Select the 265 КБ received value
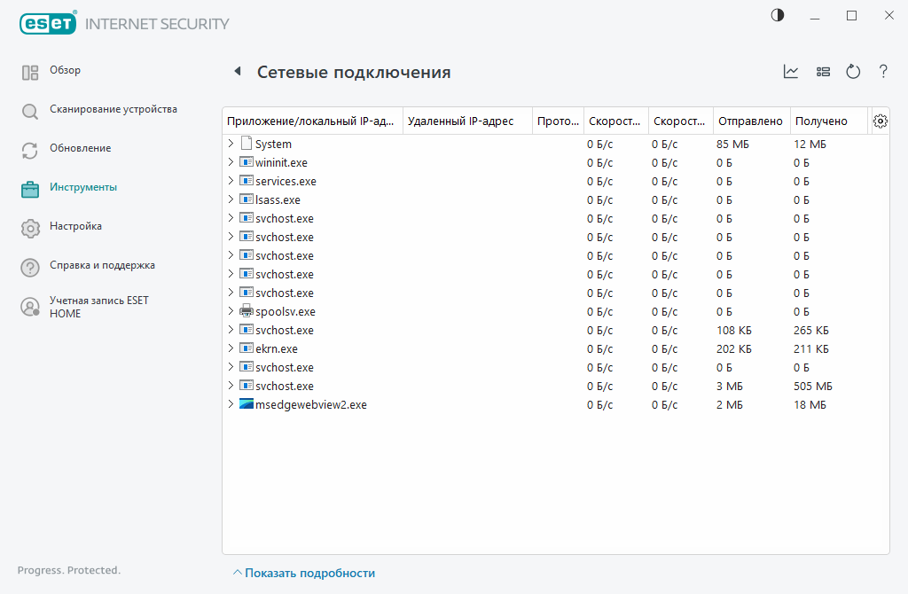The image size is (908, 594). pos(810,330)
